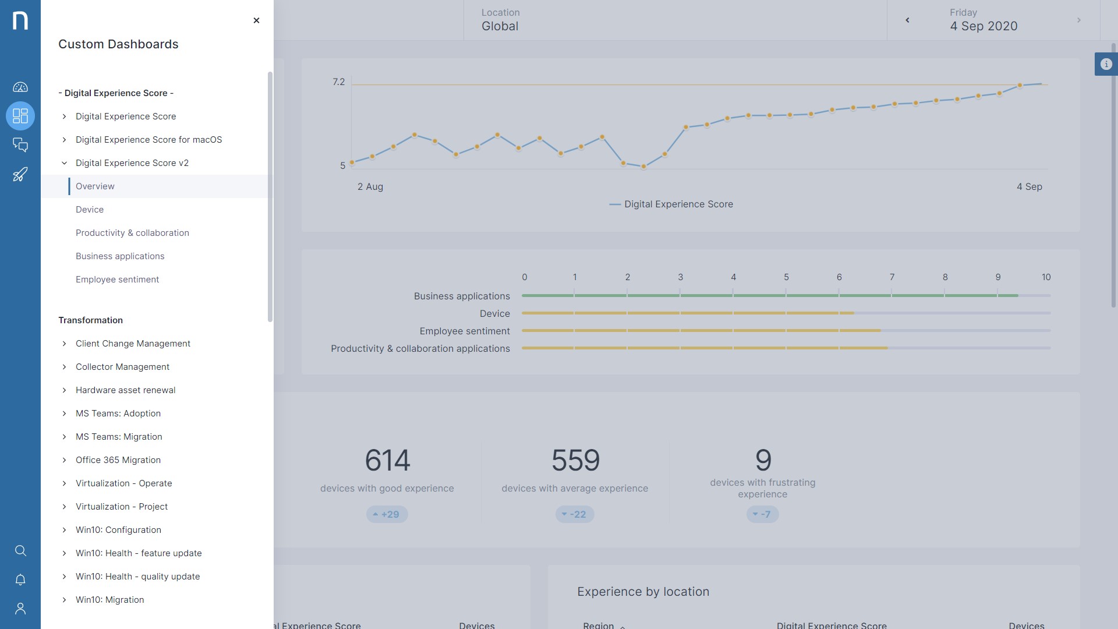
Task: Open user profile icon
Action: click(20, 609)
